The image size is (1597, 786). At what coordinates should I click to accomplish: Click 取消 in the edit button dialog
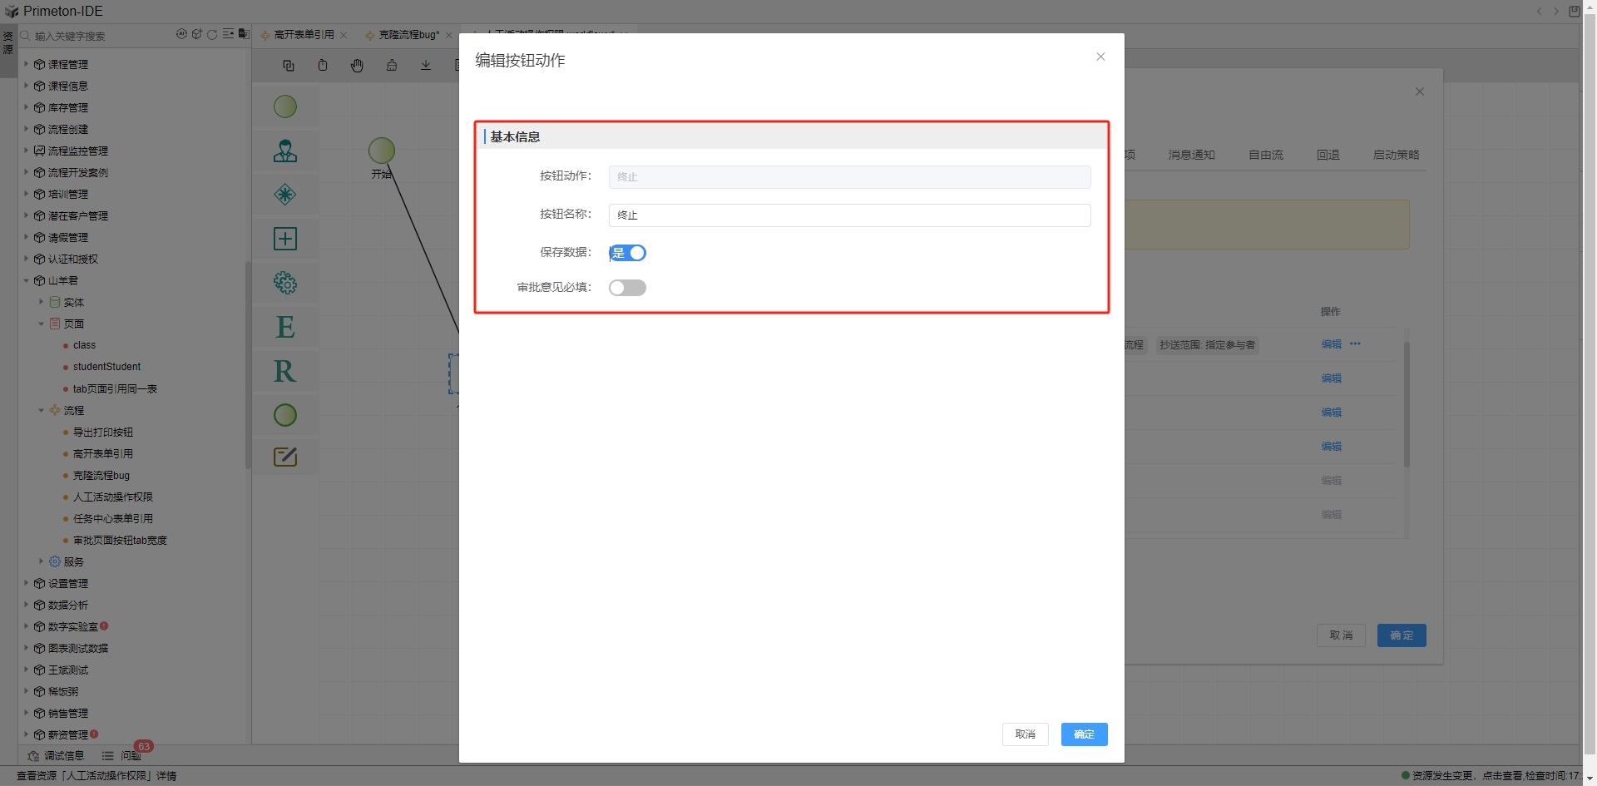click(x=1025, y=734)
